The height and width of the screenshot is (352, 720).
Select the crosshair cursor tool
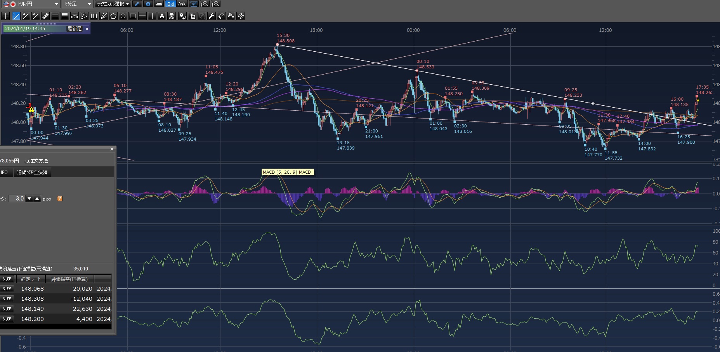coord(6,16)
